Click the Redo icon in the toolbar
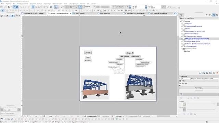The height and width of the screenshot is (123, 219). [5, 7]
